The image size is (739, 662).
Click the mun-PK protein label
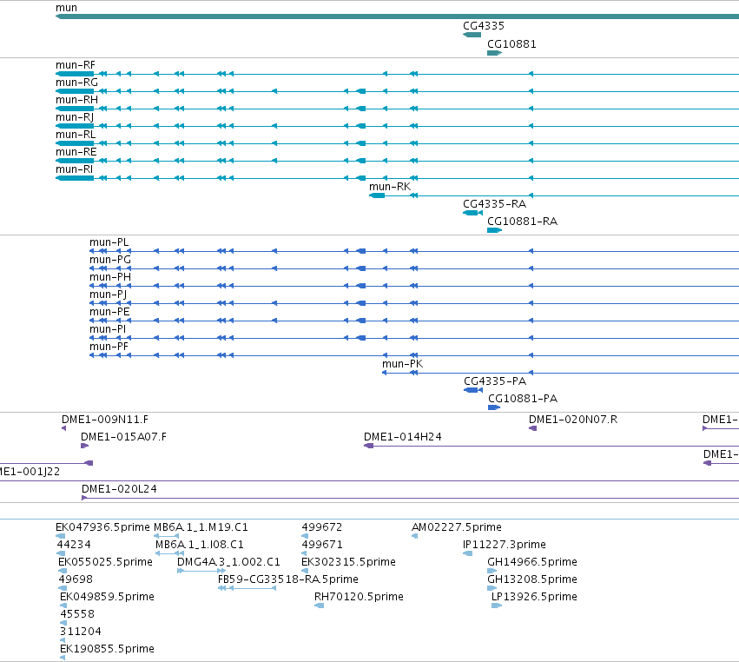402,364
